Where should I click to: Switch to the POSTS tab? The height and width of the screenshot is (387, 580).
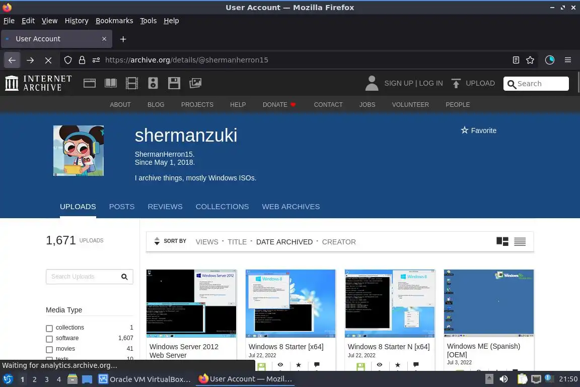pos(122,207)
